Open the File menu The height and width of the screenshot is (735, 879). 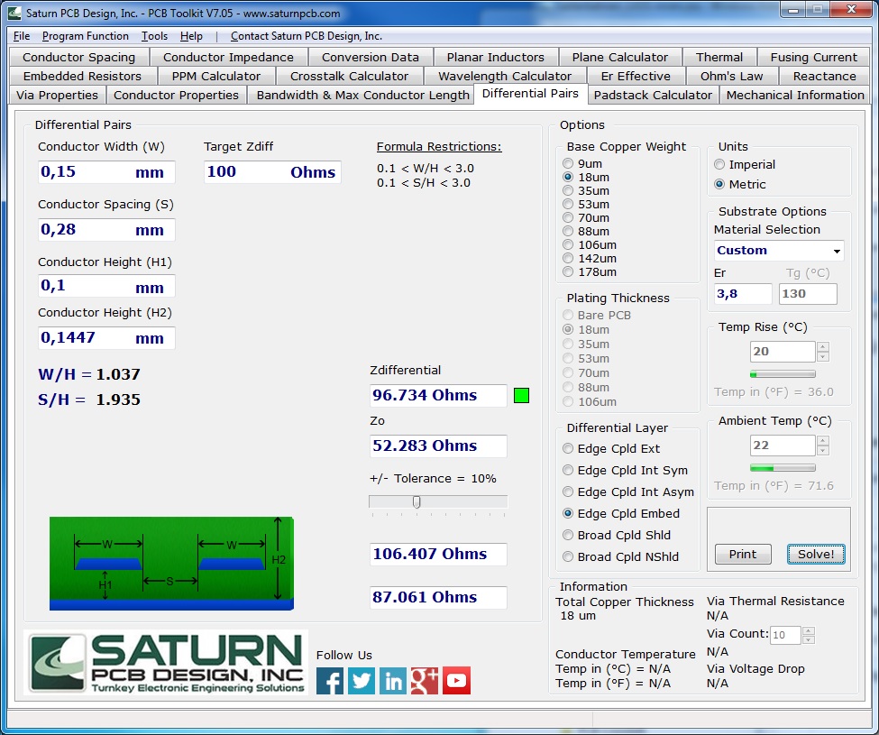(22, 36)
